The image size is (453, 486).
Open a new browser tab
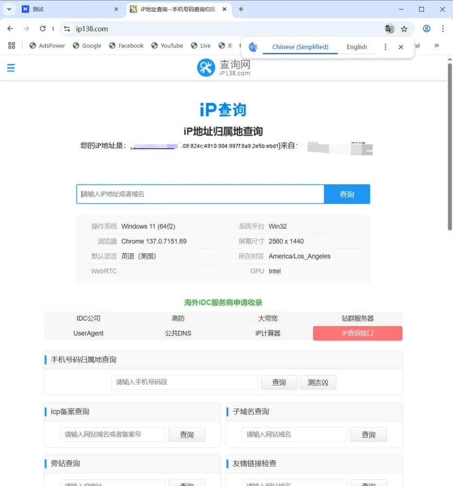pos(241,9)
